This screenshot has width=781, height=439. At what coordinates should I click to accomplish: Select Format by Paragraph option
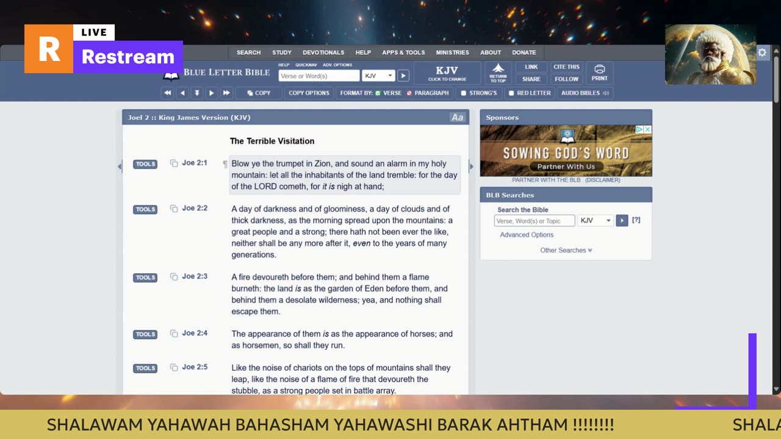[428, 93]
